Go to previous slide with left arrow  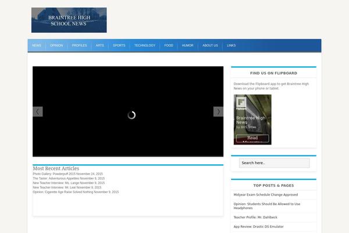point(38,111)
